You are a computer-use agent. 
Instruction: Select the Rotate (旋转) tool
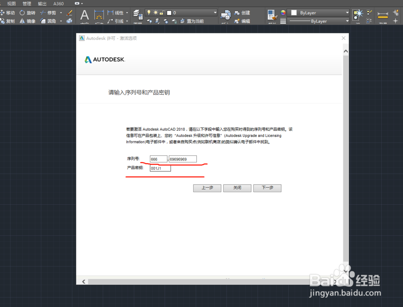[x=27, y=12]
